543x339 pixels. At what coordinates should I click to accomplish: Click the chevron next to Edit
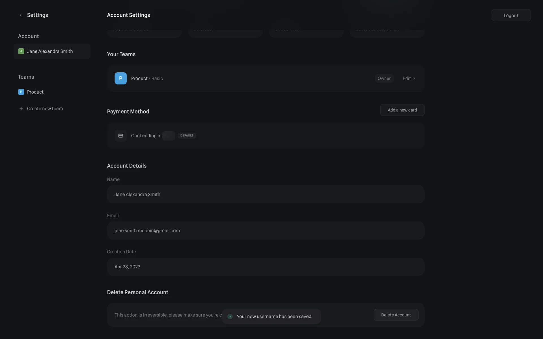tap(414, 79)
